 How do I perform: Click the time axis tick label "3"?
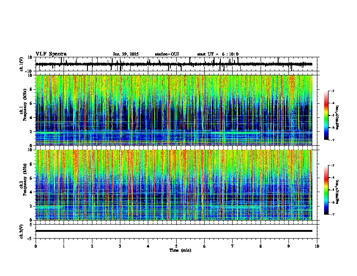coord(120,246)
